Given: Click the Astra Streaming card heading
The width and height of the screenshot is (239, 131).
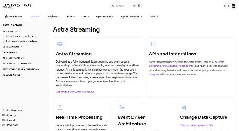Looking at the screenshot, I should 74,54.
